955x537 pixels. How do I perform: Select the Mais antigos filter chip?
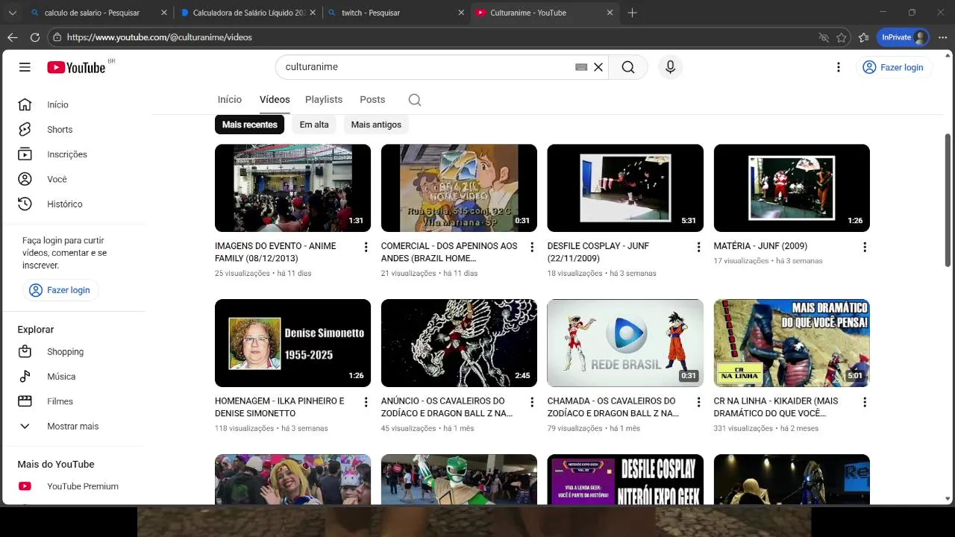[376, 125]
